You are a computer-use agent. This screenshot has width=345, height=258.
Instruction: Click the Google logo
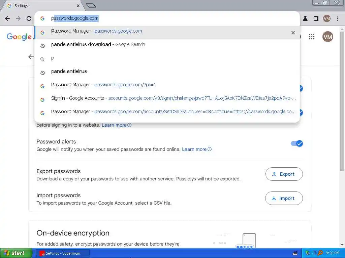click(19, 37)
